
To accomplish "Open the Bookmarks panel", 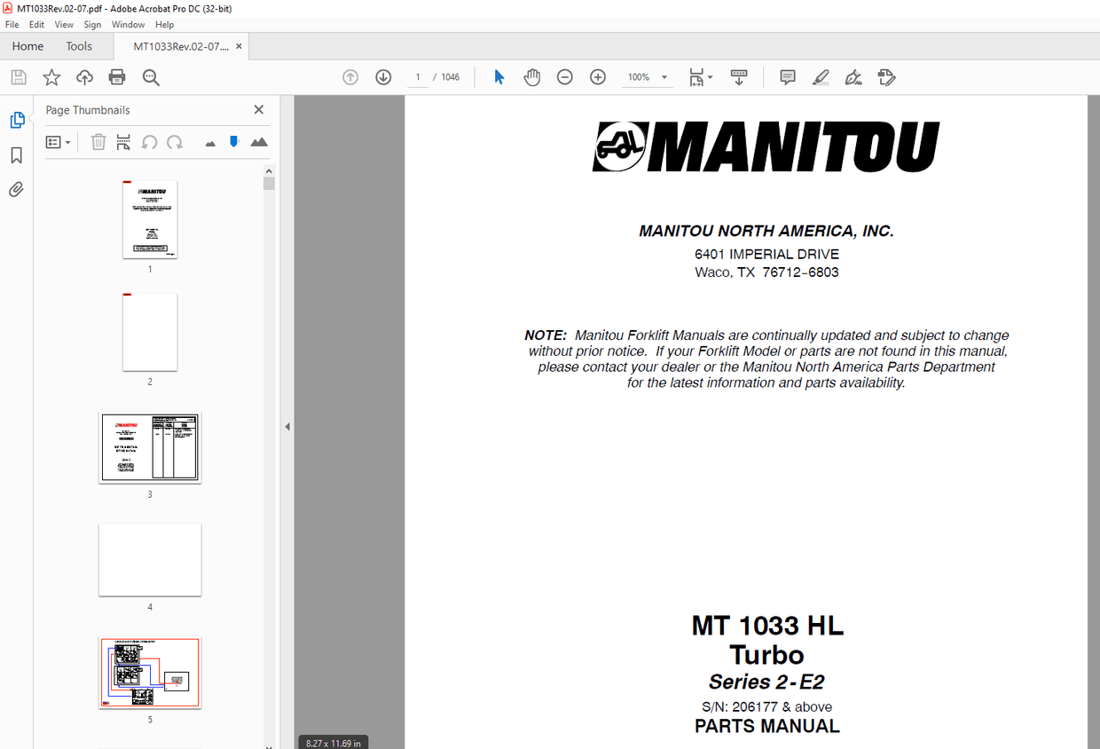I will tap(15, 154).
